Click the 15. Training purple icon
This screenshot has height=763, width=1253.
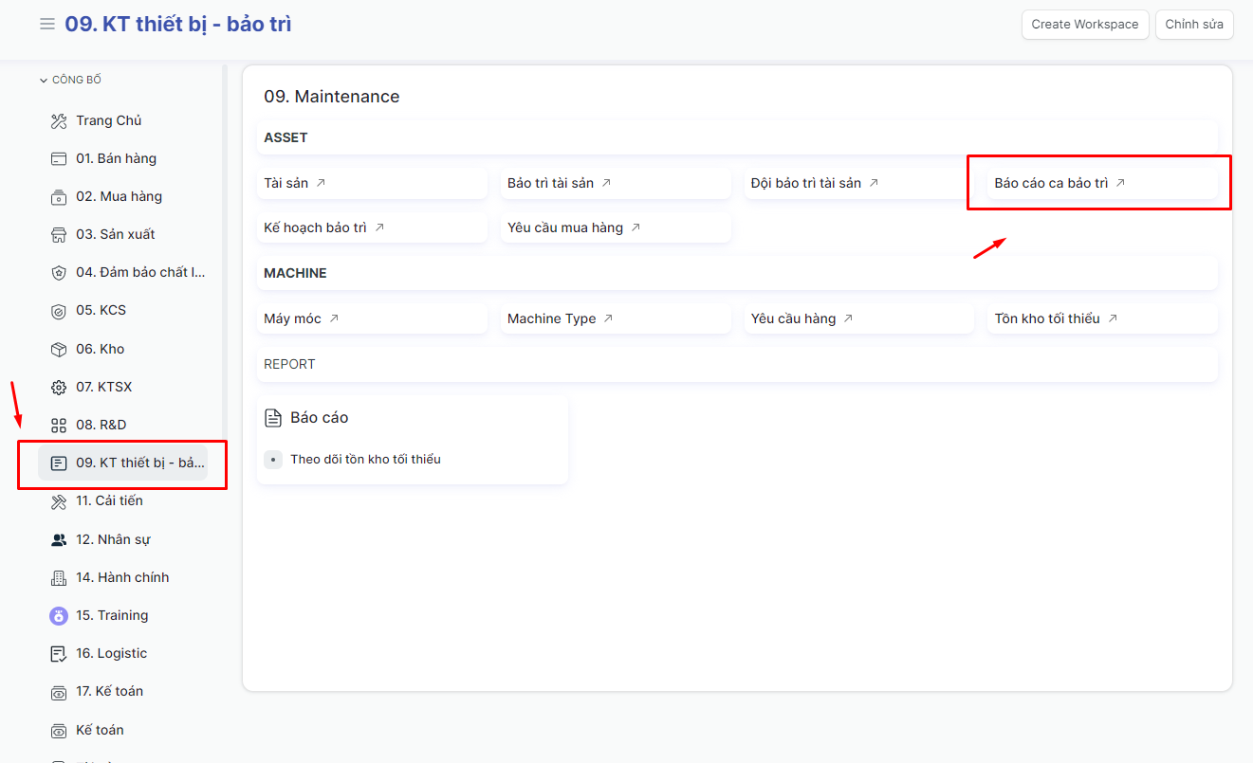(59, 616)
